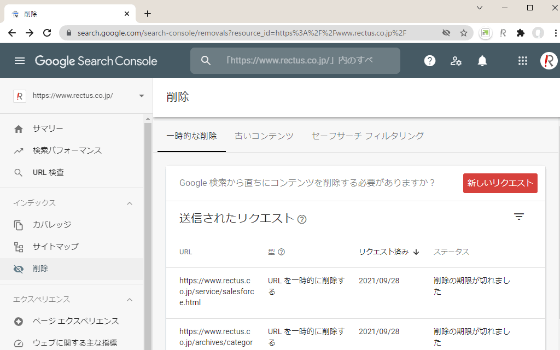Screen dimensions: 560x350
Task: Click the URL column header
Action: (x=186, y=252)
